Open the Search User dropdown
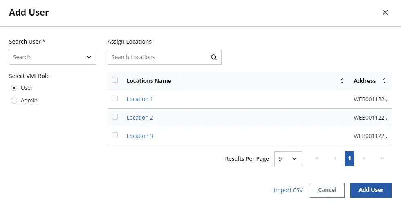Screen dimensions: 401x207 (x=53, y=57)
